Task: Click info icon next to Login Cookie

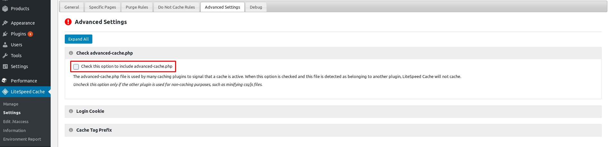Action: (x=71, y=111)
